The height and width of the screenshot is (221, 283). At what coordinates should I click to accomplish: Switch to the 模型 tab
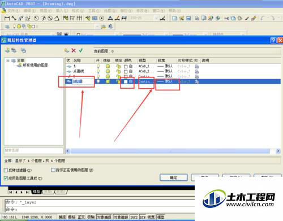tap(37, 192)
